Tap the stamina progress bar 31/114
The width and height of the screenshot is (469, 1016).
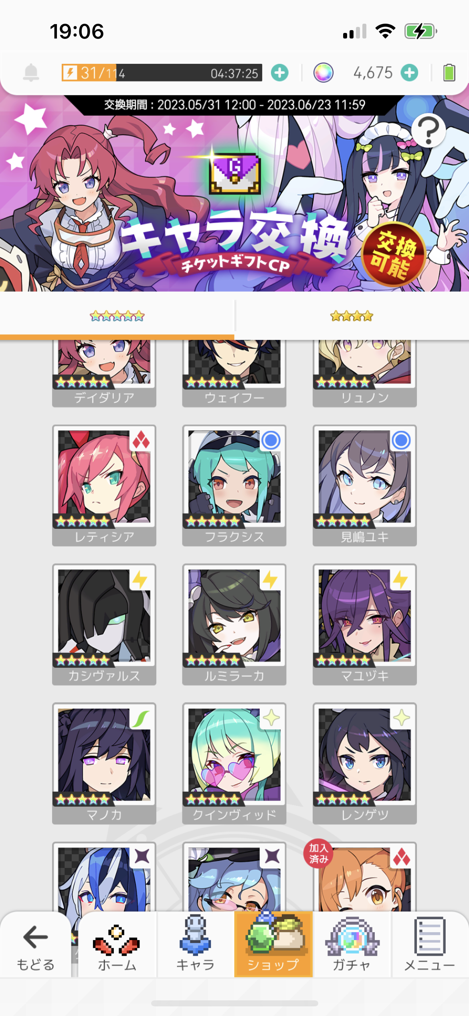[162, 73]
